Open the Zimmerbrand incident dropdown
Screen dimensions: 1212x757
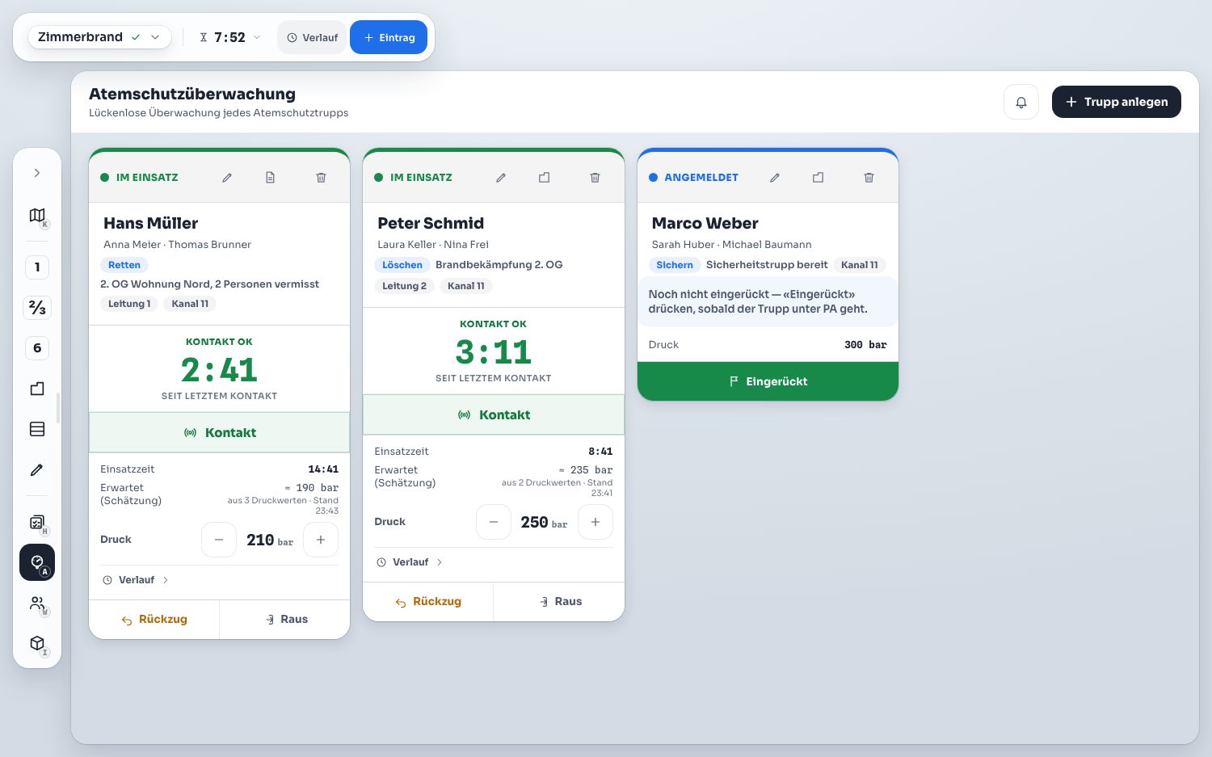pos(99,37)
